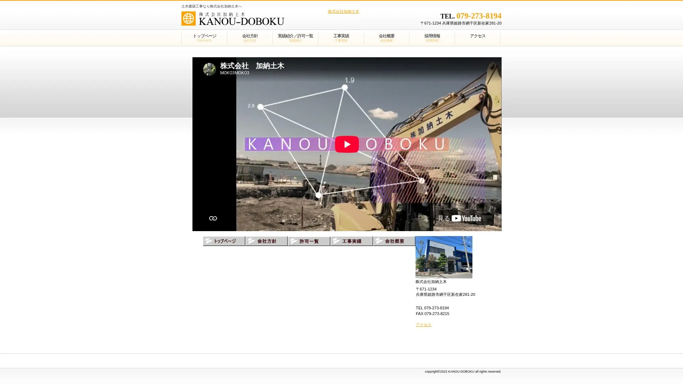
Task: Click the KANOU-DOBOKU logo text
Action: [241, 21]
